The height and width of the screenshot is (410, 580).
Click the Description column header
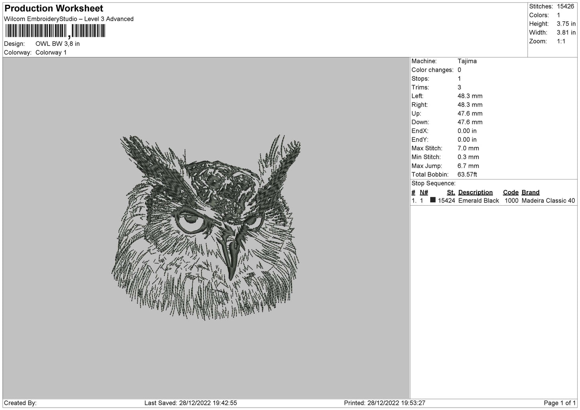475,192
